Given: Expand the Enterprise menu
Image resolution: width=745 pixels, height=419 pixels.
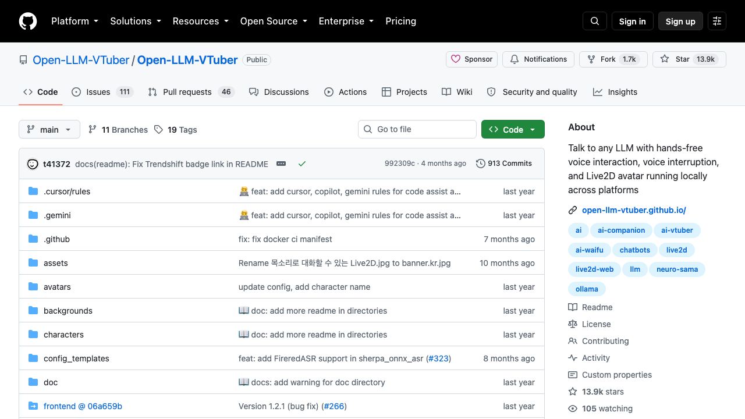Looking at the screenshot, I should tap(347, 21).
